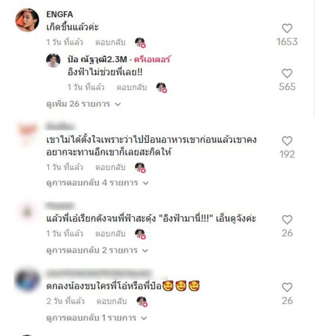Expand "ดูการตอบกลับ 2 รายการ"
Image resolution: width=315 pixels, height=336 pixels.
point(97,250)
